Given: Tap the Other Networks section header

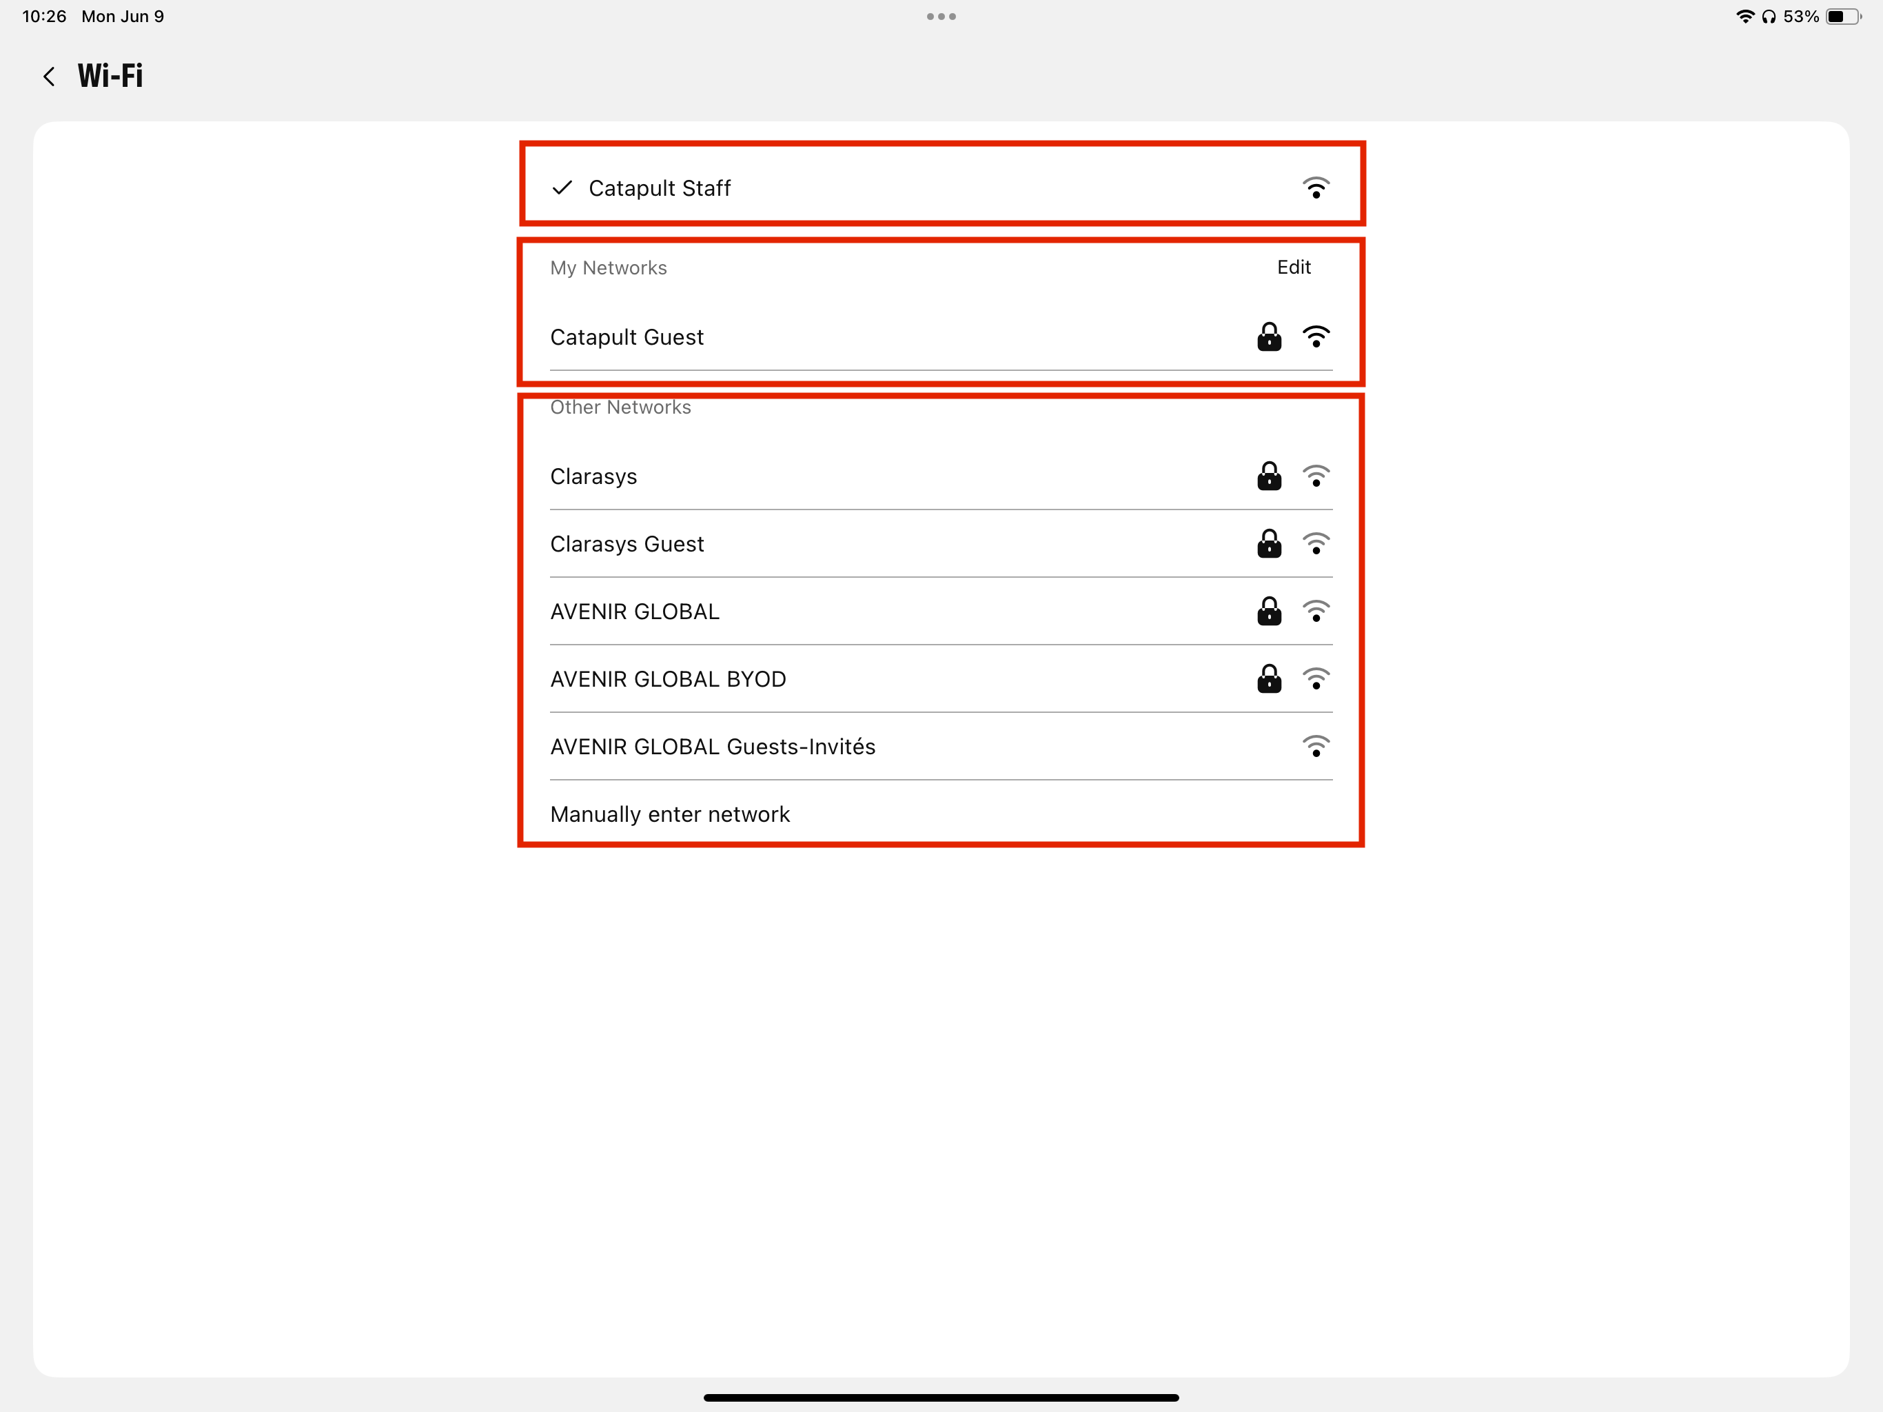Looking at the screenshot, I should coord(620,407).
